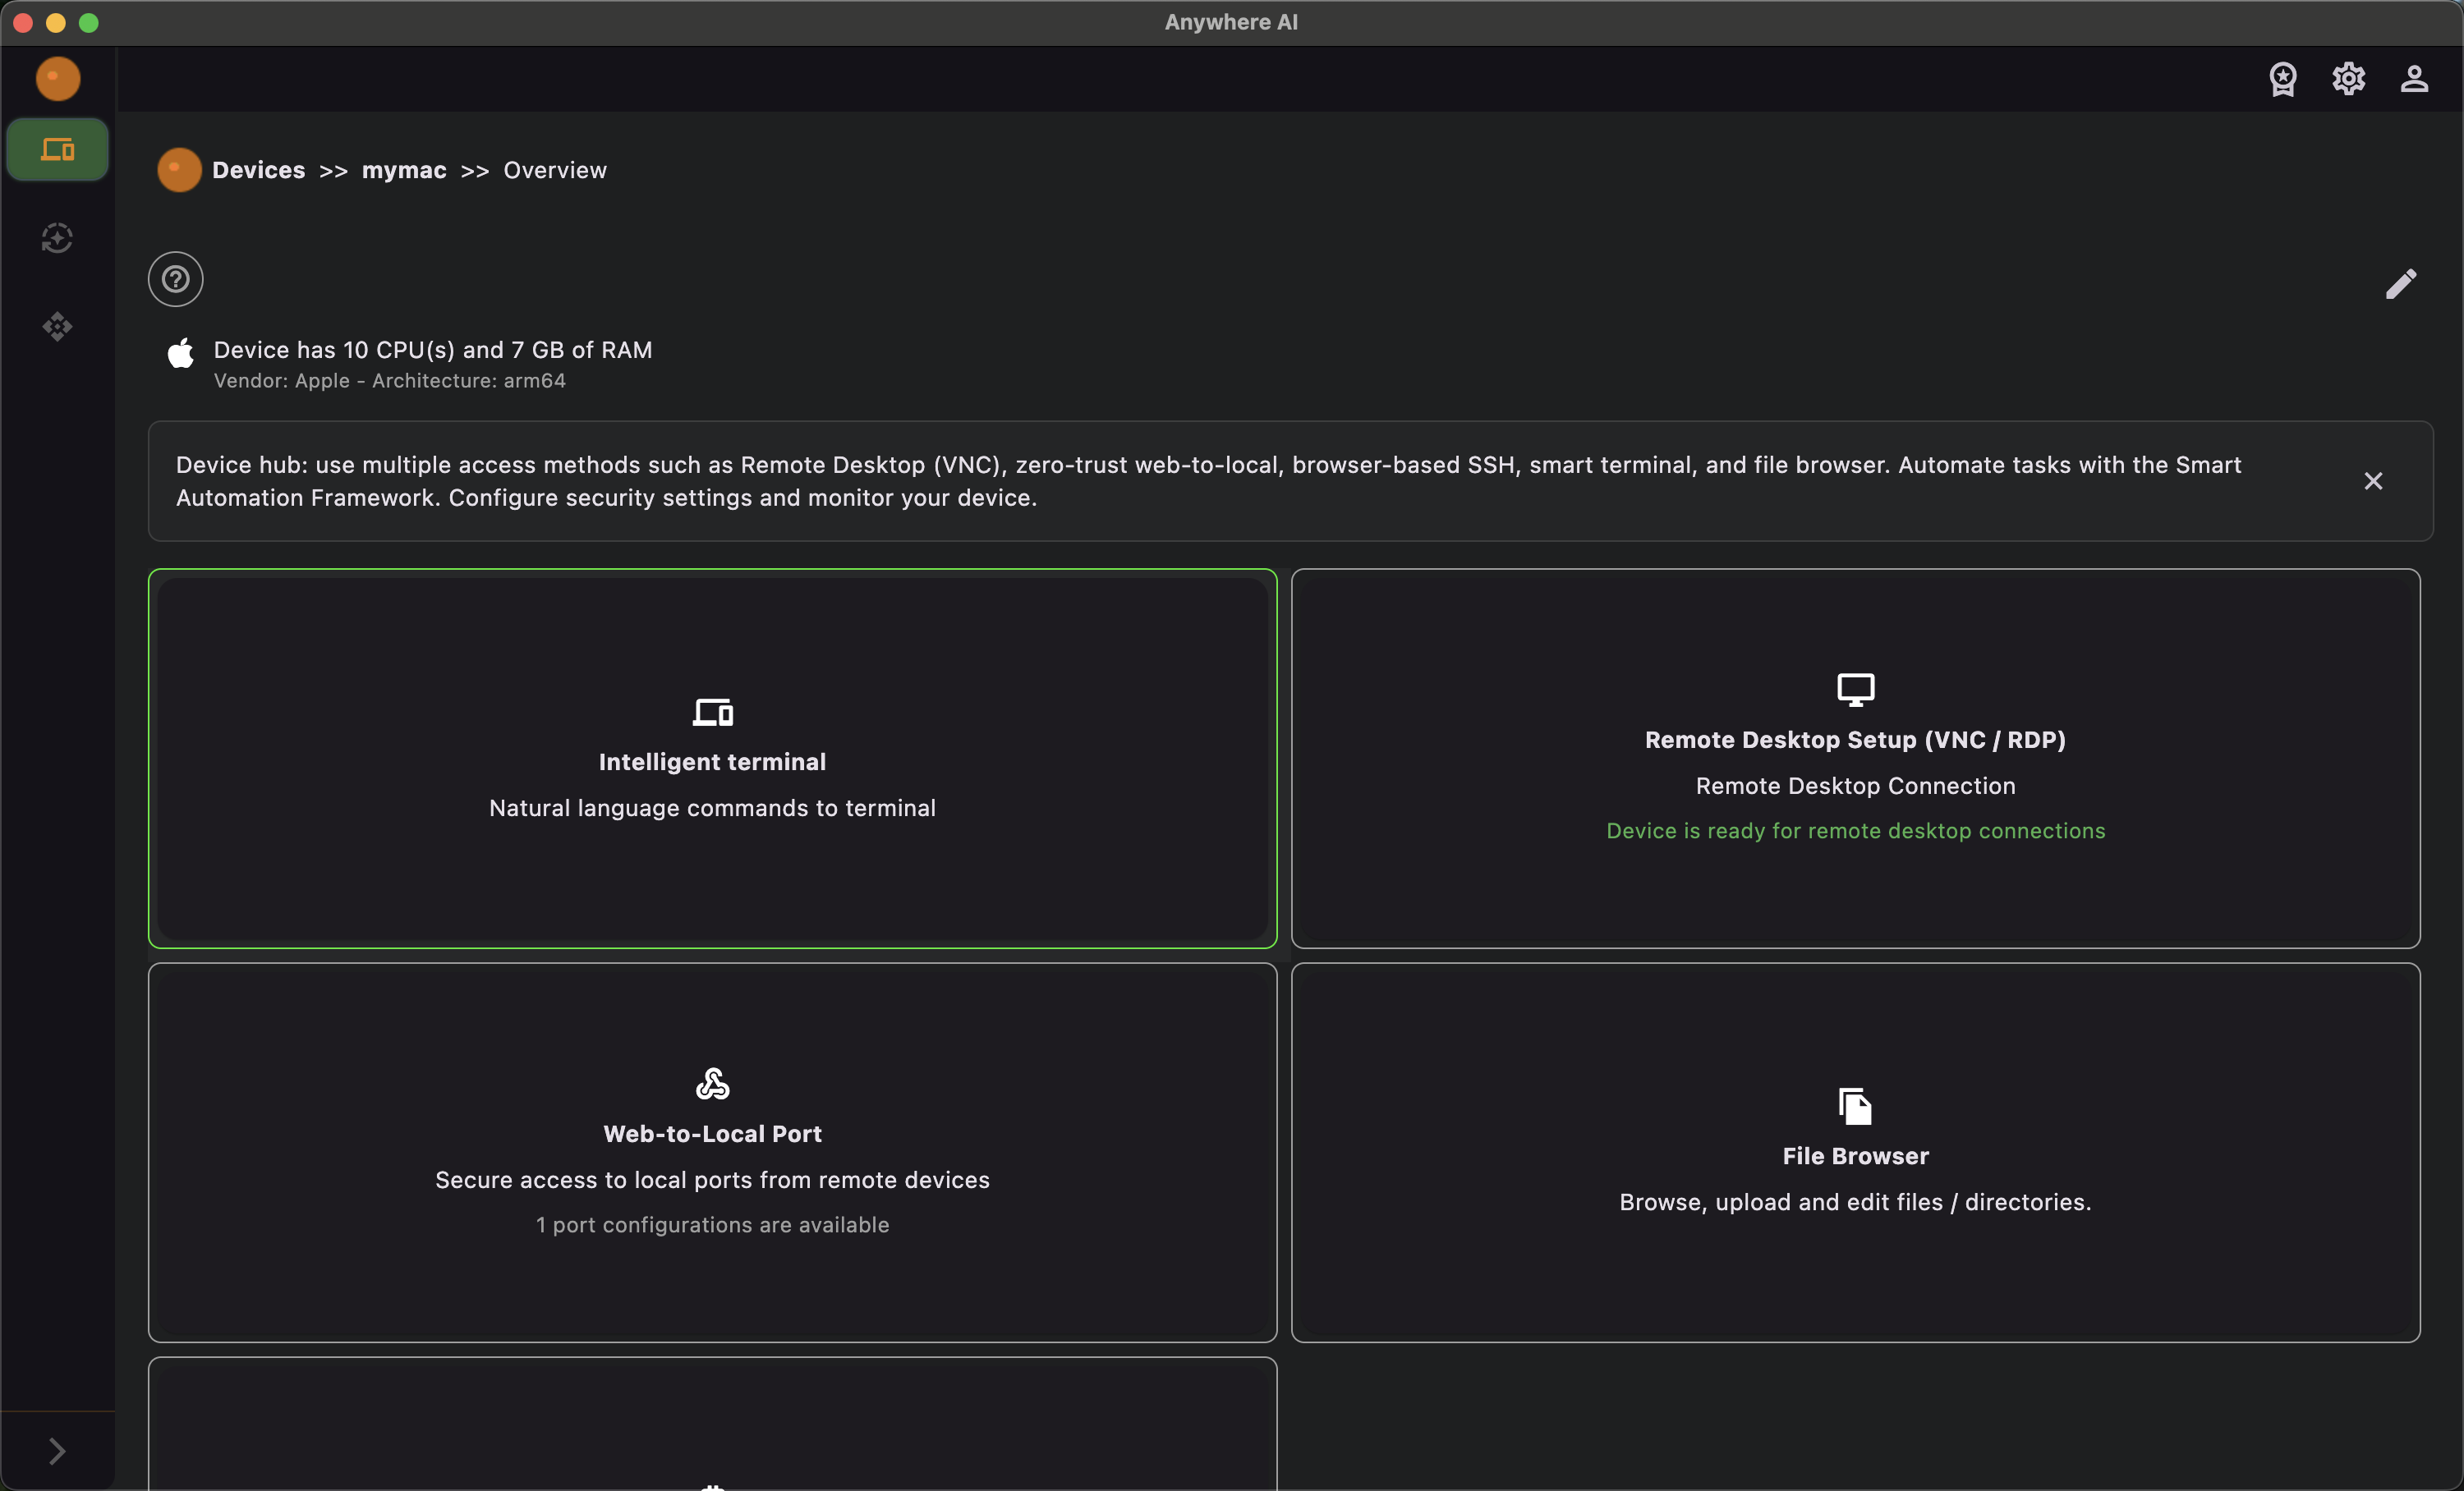
Task: Click the Devices breadcrumb link
Action: pos(259,170)
